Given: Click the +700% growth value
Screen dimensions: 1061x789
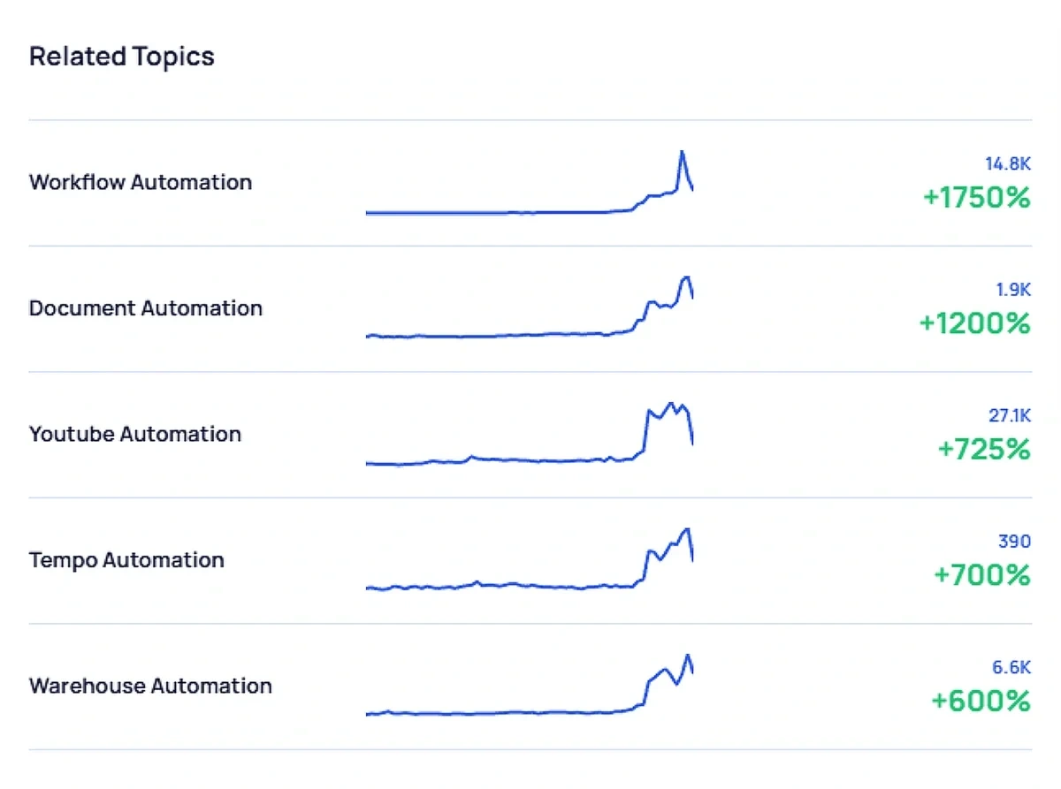Looking at the screenshot, I should click(x=981, y=576).
